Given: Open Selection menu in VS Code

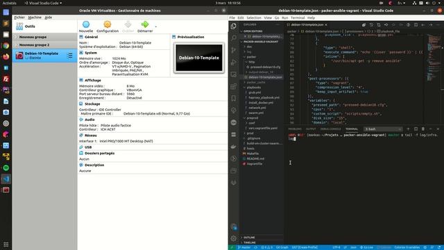Looking at the screenshot, I should coord(254,17).
